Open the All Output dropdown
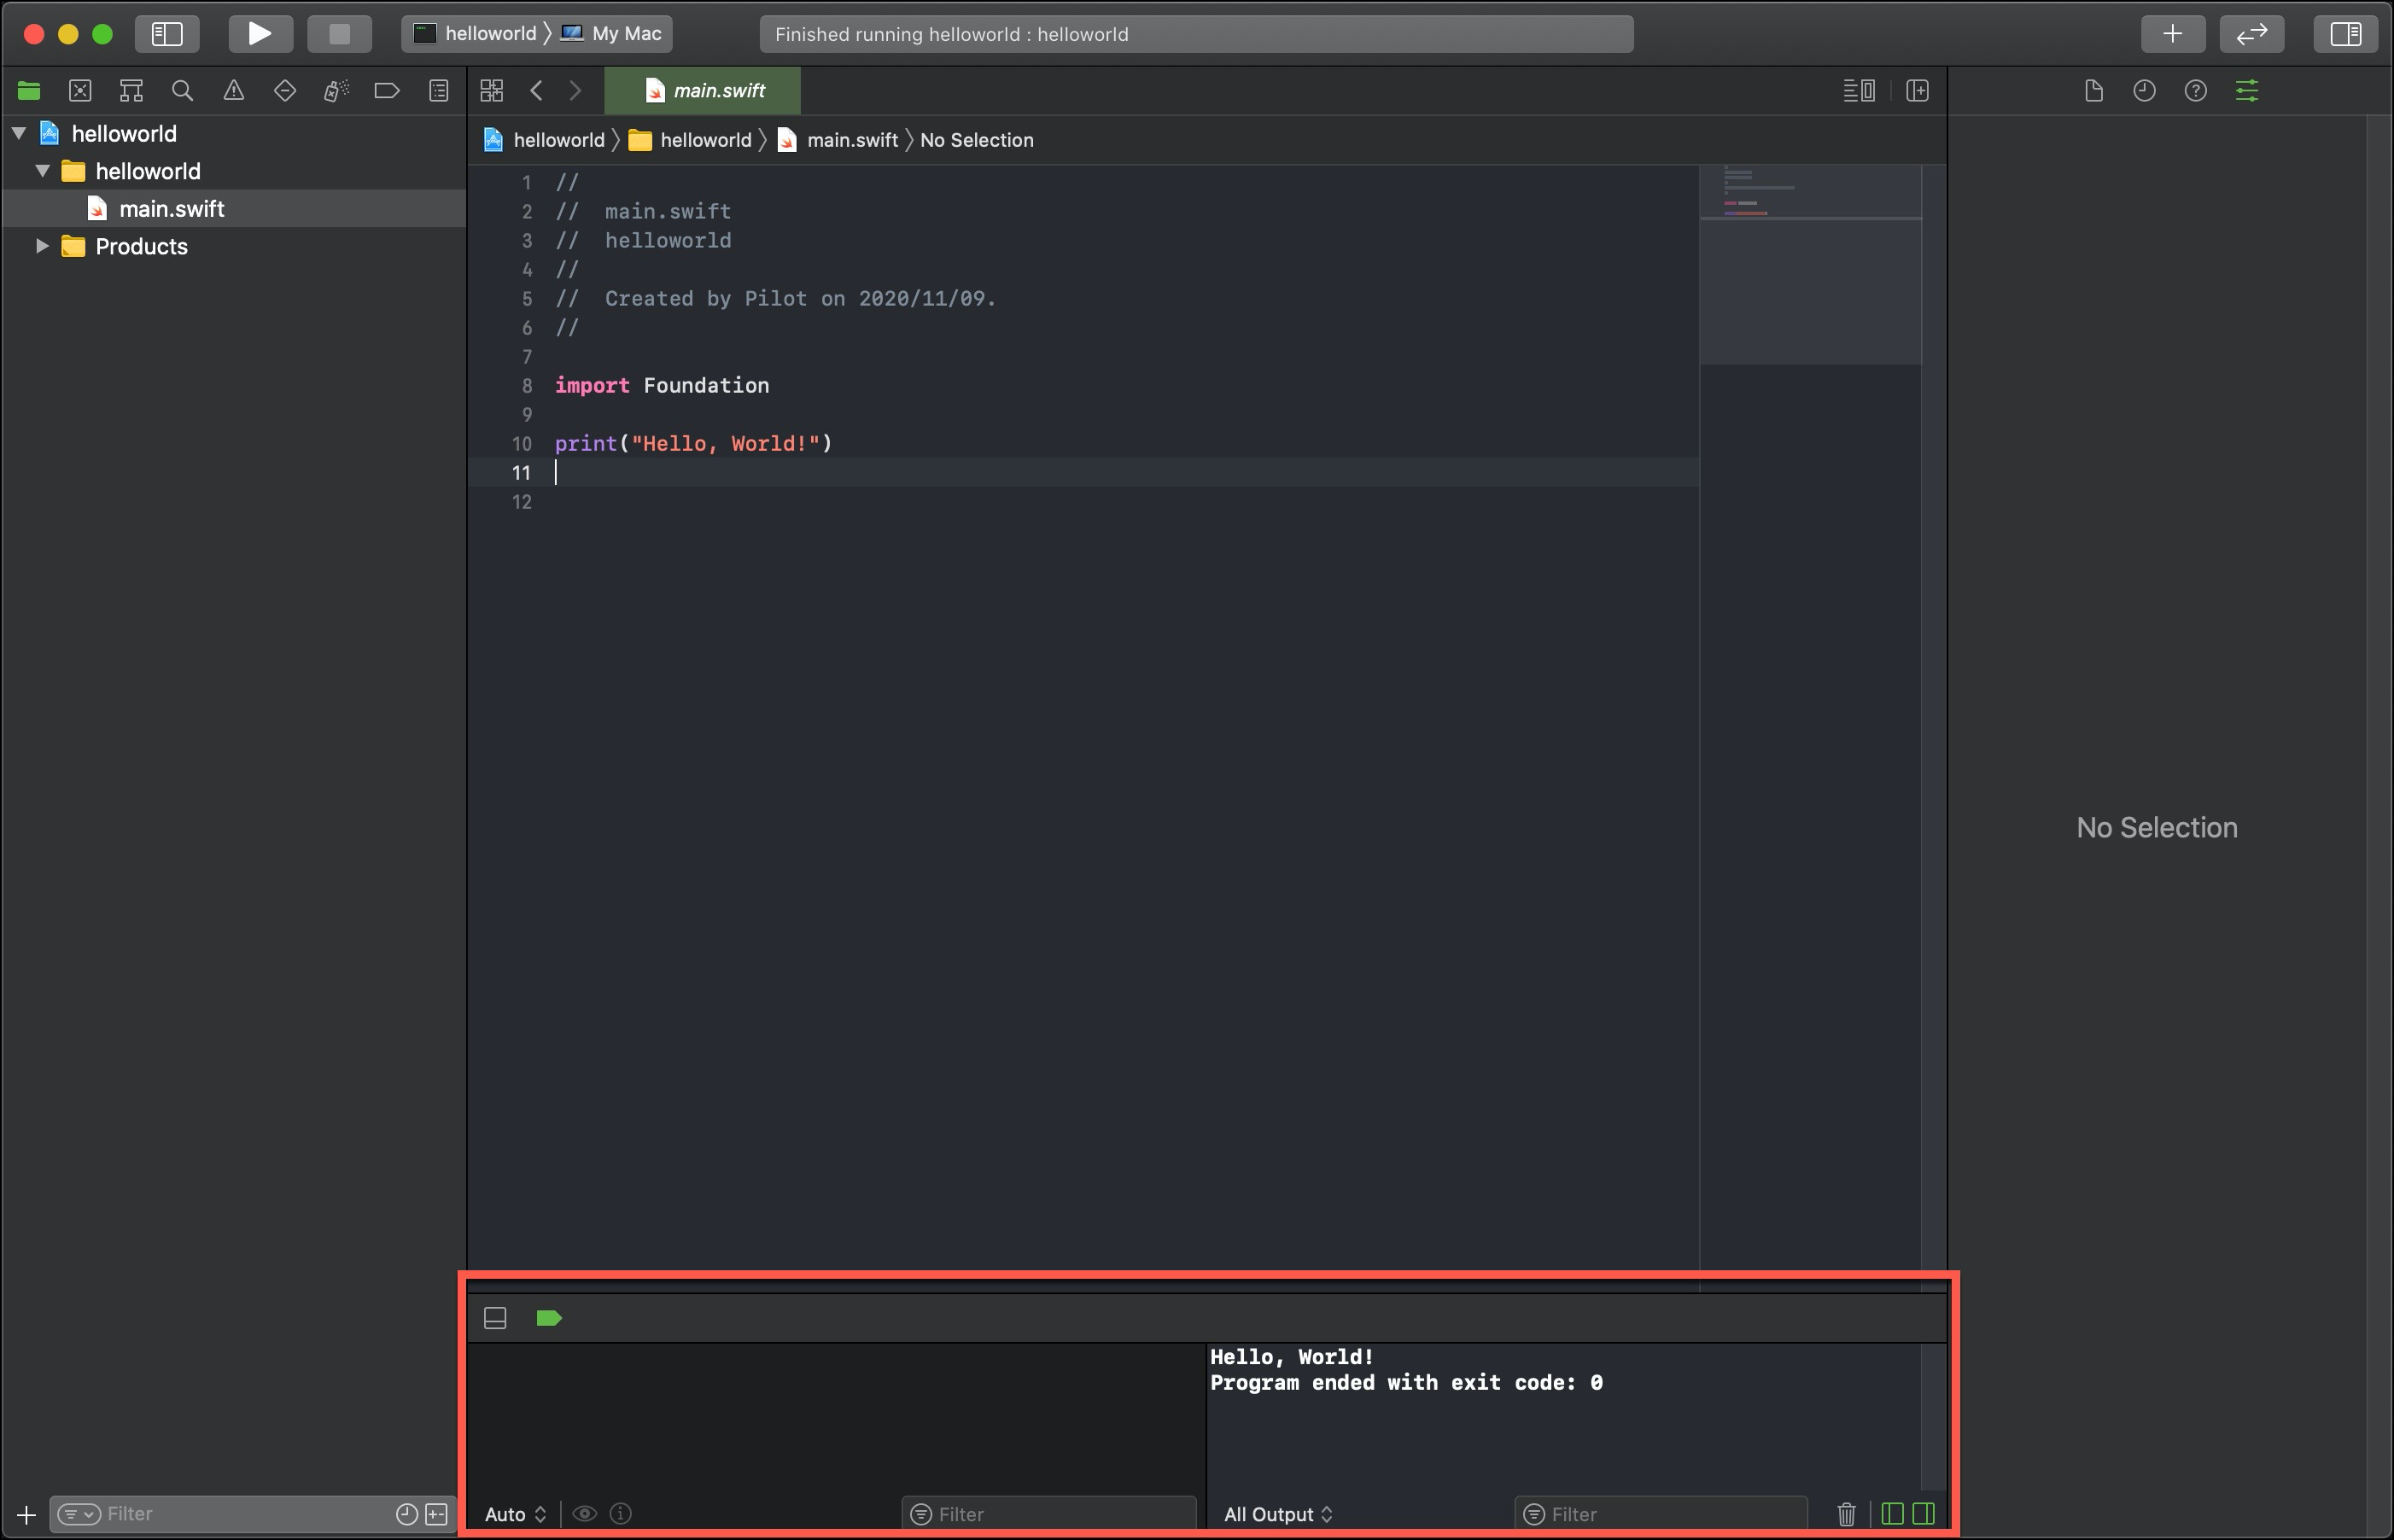Image resolution: width=2394 pixels, height=1540 pixels. click(x=1277, y=1514)
